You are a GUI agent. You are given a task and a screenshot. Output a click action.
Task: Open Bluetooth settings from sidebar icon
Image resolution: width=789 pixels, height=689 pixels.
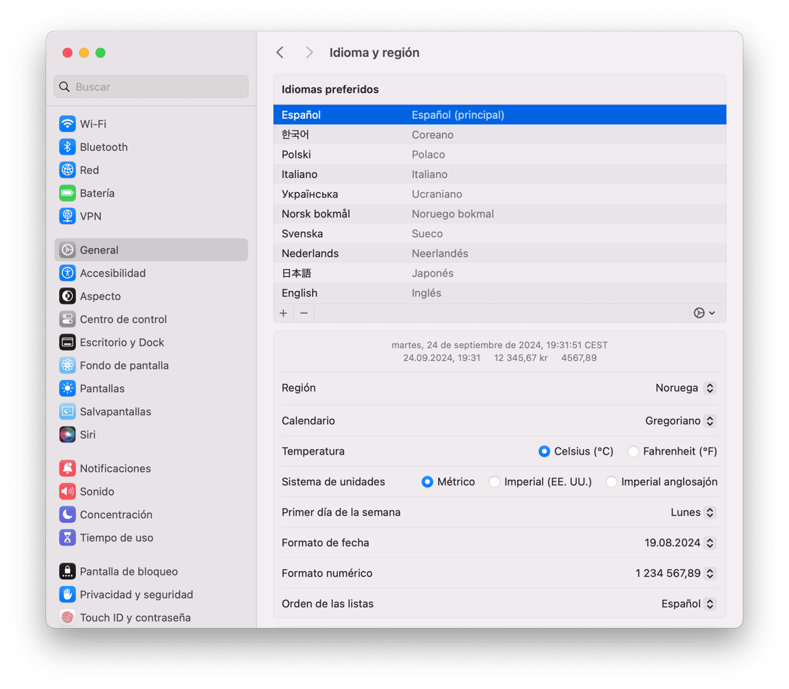pyautogui.click(x=67, y=147)
